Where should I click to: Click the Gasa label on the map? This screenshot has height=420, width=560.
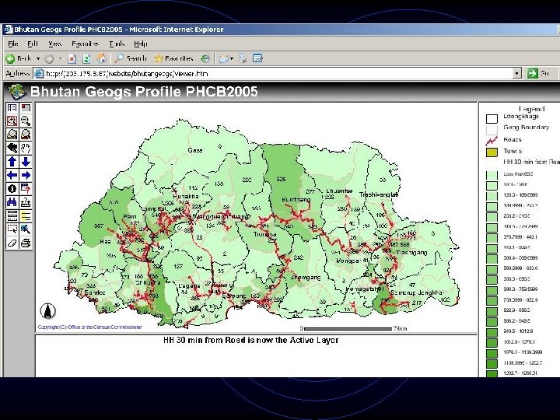pos(195,150)
